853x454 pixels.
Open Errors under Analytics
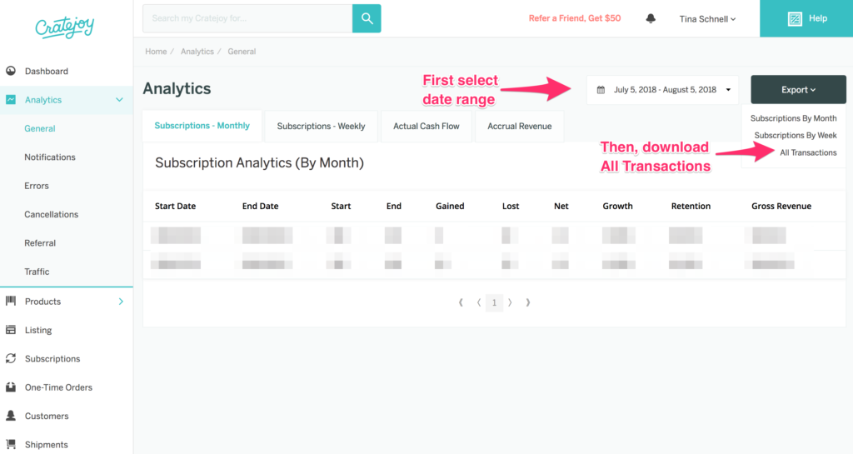coord(37,186)
